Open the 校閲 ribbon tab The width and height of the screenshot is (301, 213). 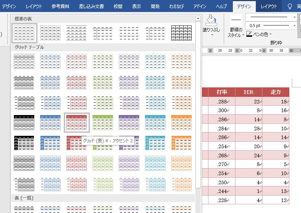[117, 6]
